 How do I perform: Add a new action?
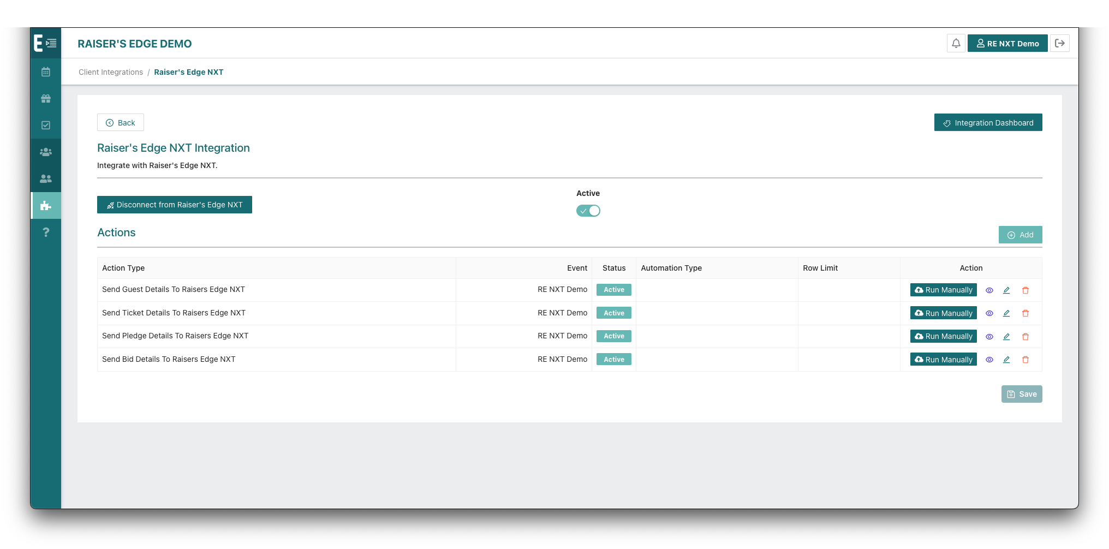pos(1020,235)
